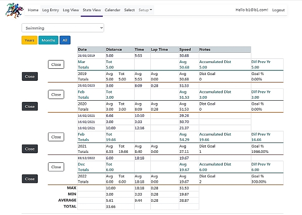Go to the Home page
Image resolution: width=302 pixels, height=215 pixels.
(x=33, y=10)
